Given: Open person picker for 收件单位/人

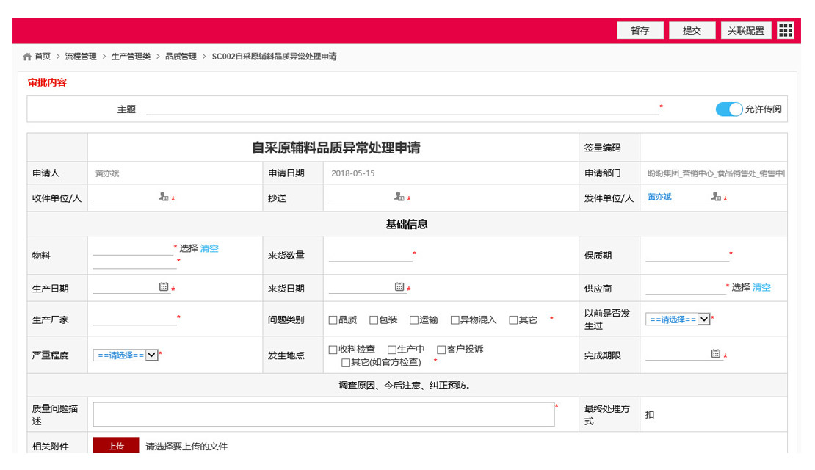Looking at the screenshot, I should (x=164, y=197).
